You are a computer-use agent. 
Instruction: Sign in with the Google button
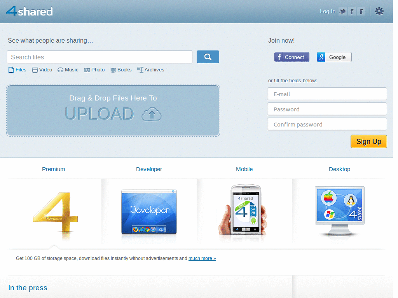coord(333,57)
